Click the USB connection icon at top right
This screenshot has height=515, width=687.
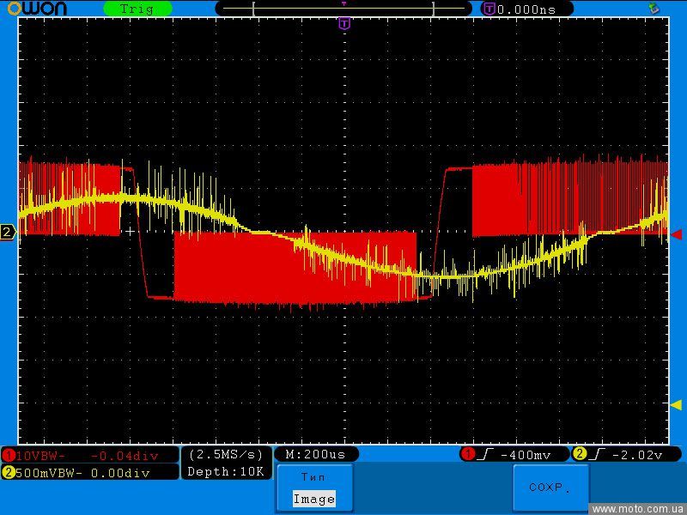[654, 8]
